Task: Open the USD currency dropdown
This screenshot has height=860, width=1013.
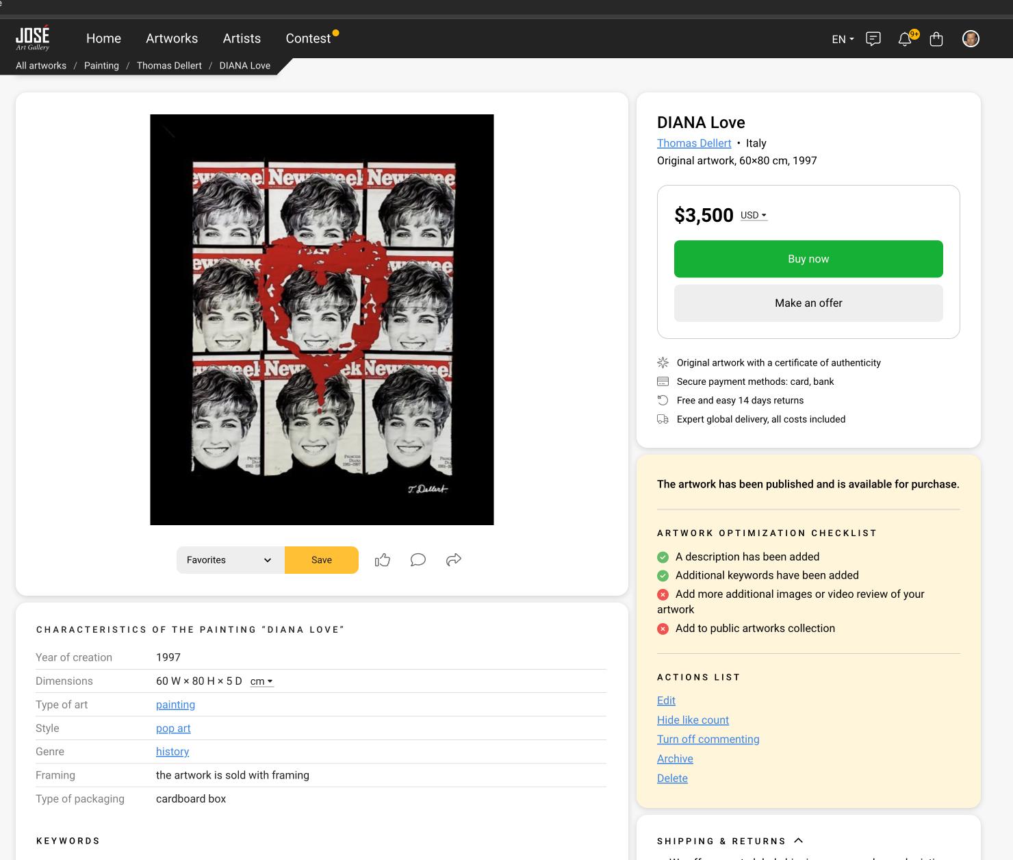Action: 754,215
